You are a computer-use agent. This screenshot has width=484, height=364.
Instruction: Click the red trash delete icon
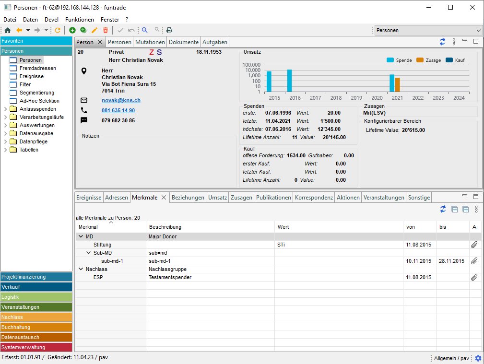(x=106, y=30)
